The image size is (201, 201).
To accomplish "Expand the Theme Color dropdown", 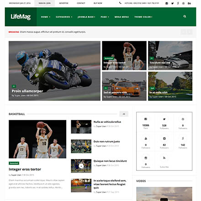I will (143, 17).
